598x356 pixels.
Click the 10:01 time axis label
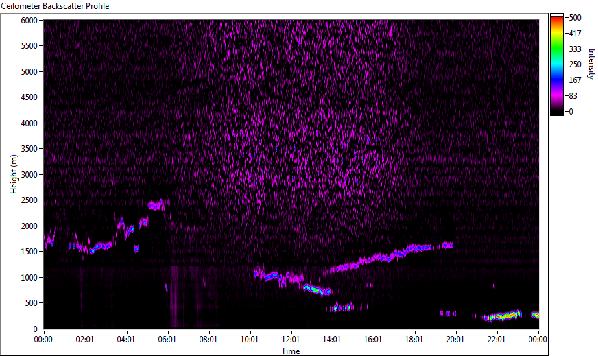(250, 340)
